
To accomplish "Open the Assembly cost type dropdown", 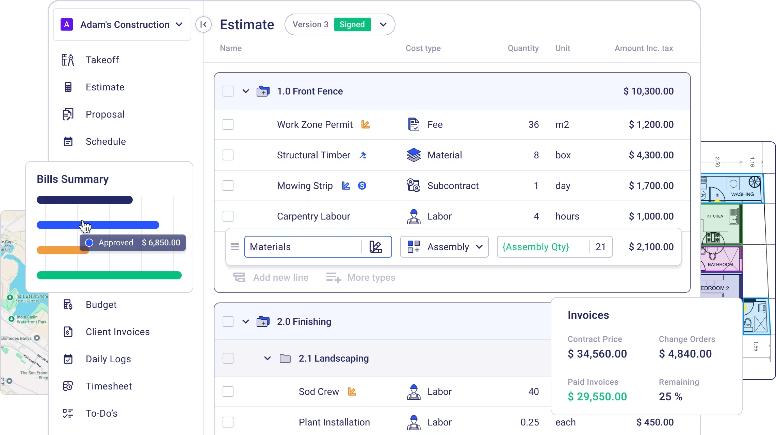I will pyautogui.click(x=444, y=247).
